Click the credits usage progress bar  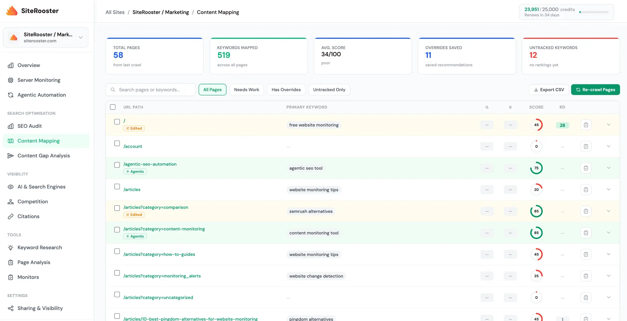(x=594, y=12)
